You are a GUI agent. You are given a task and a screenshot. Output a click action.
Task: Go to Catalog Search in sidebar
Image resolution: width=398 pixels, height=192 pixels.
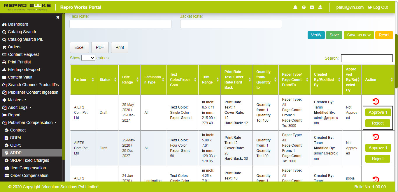pyautogui.click(x=22, y=32)
